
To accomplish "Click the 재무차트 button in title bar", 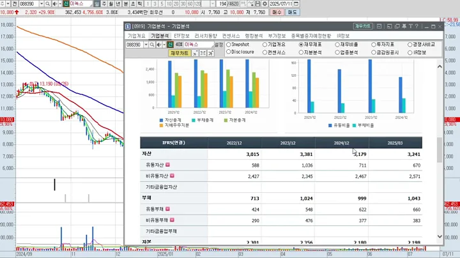I will [x=363, y=26].
